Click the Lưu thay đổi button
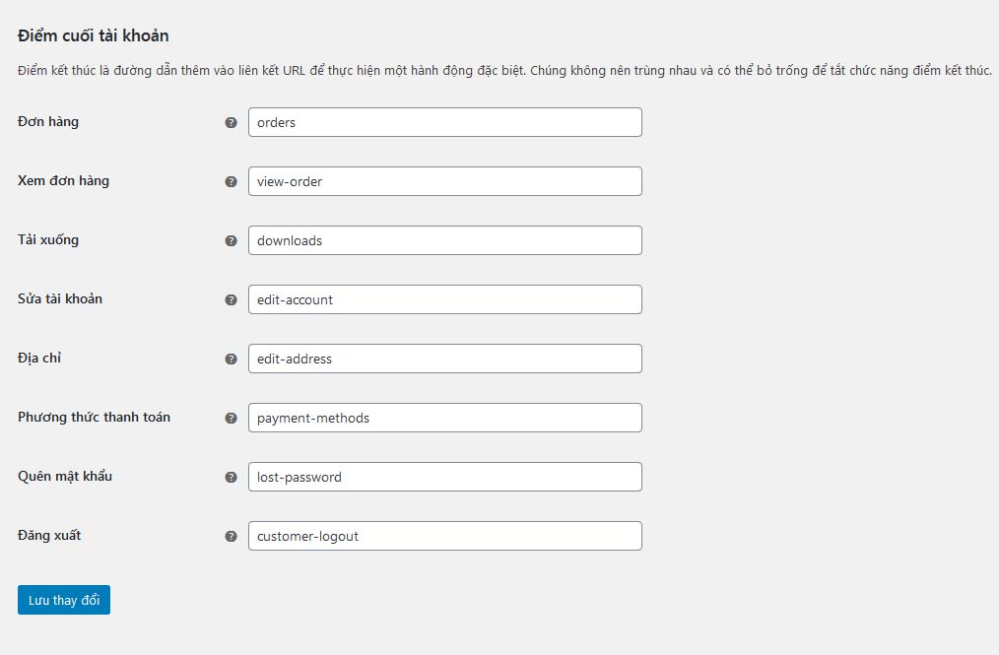The height and width of the screenshot is (655, 999). (x=64, y=600)
